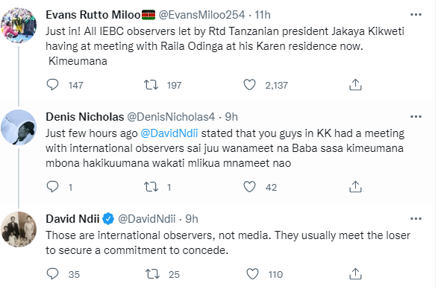
Task: Open the @EvansMiloo254 handle
Action: [x=201, y=15]
